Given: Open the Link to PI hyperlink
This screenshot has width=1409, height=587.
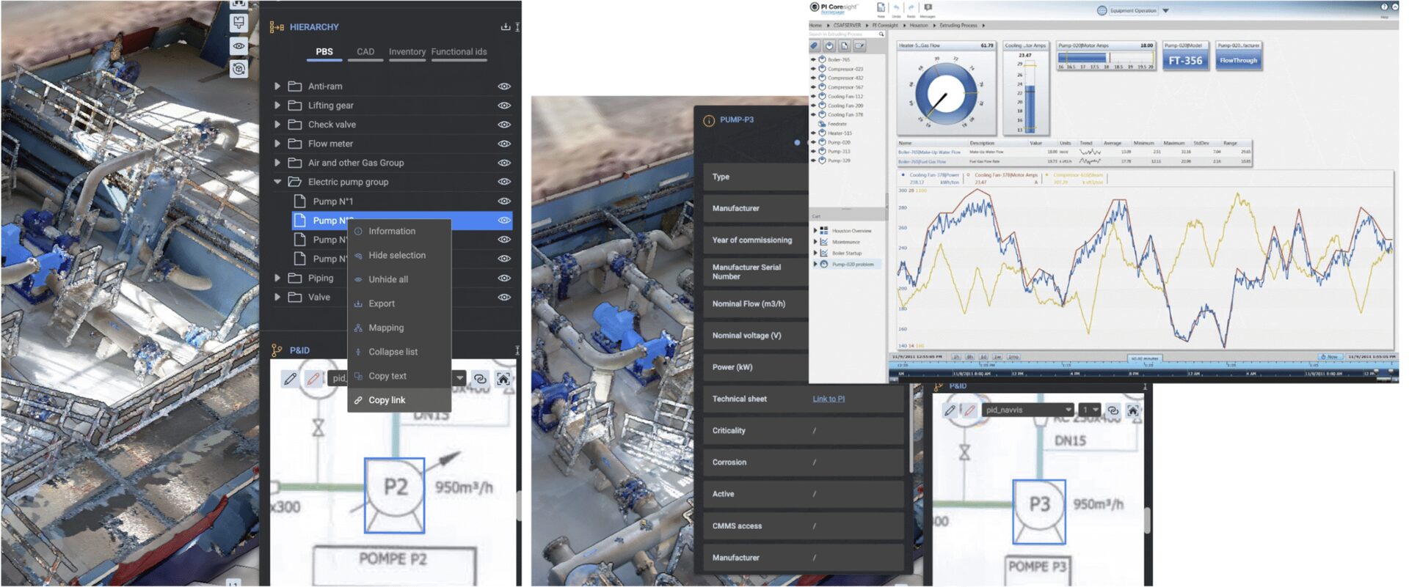Looking at the screenshot, I should (x=829, y=399).
